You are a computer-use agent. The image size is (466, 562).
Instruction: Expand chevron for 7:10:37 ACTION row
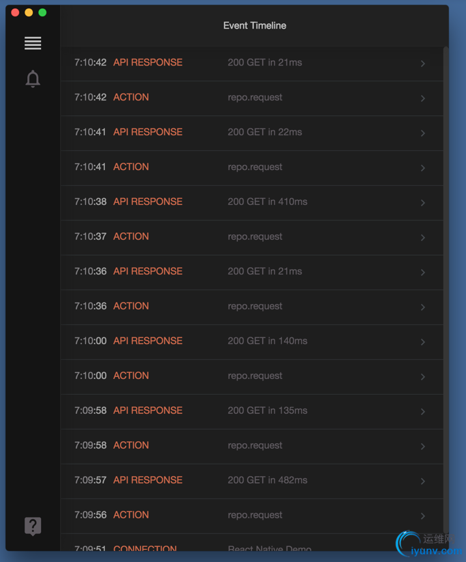click(423, 237)
